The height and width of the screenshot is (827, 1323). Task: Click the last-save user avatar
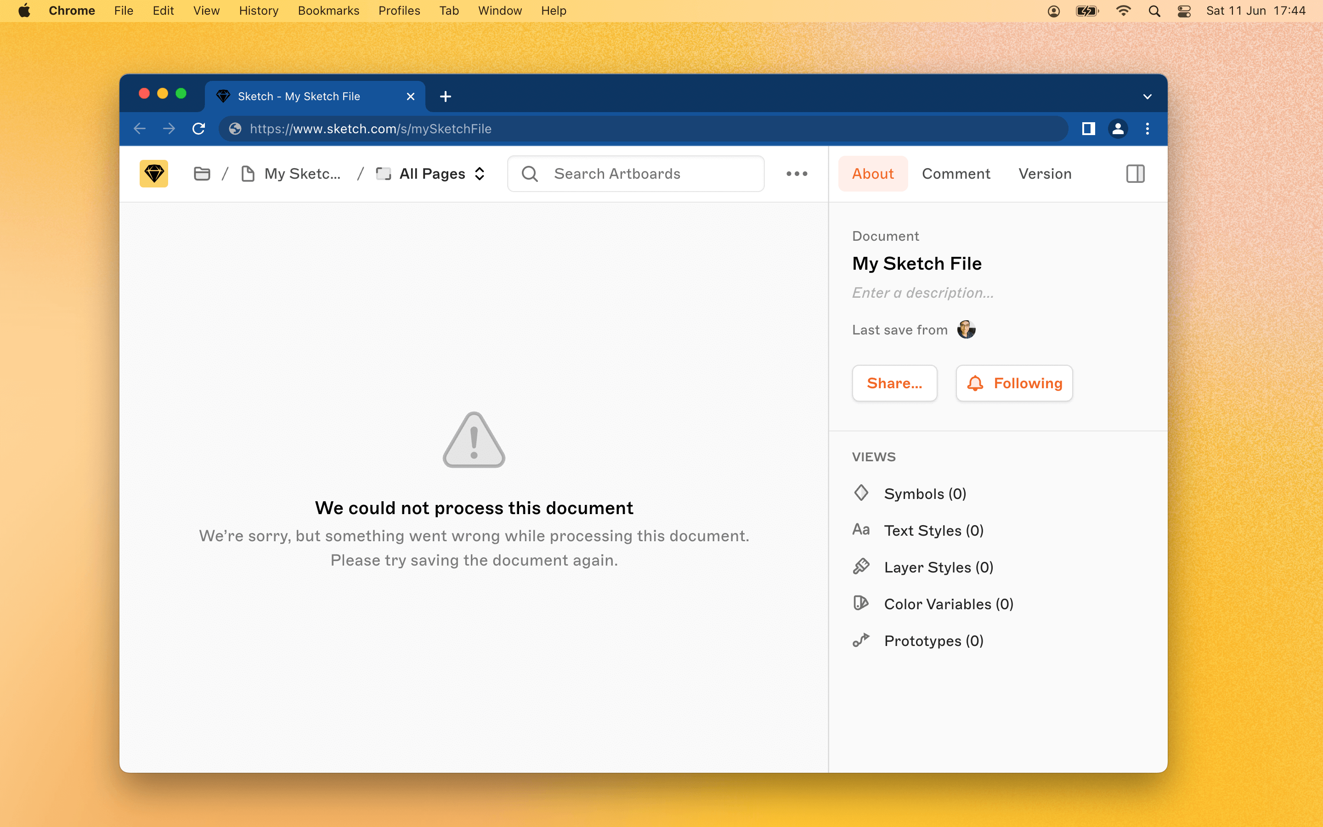pyautogui.click(x=966, y=330)
